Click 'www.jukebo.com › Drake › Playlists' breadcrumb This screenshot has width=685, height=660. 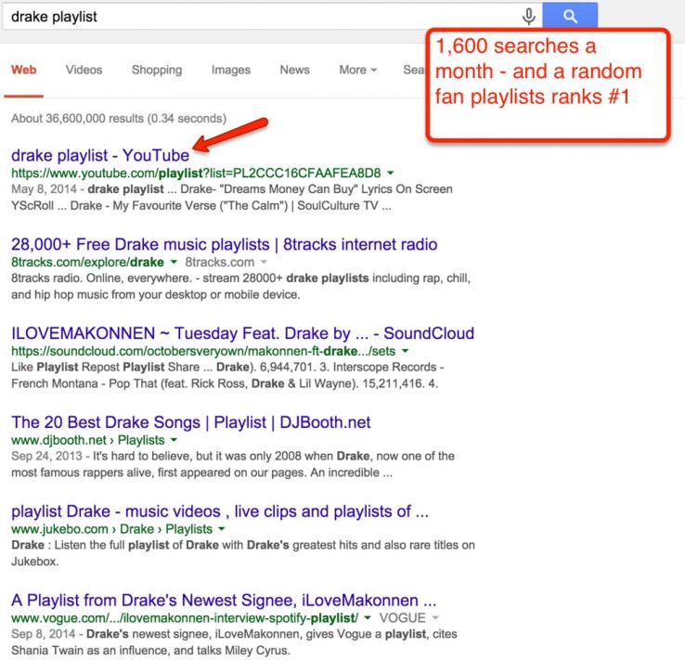tap(111, 529)
